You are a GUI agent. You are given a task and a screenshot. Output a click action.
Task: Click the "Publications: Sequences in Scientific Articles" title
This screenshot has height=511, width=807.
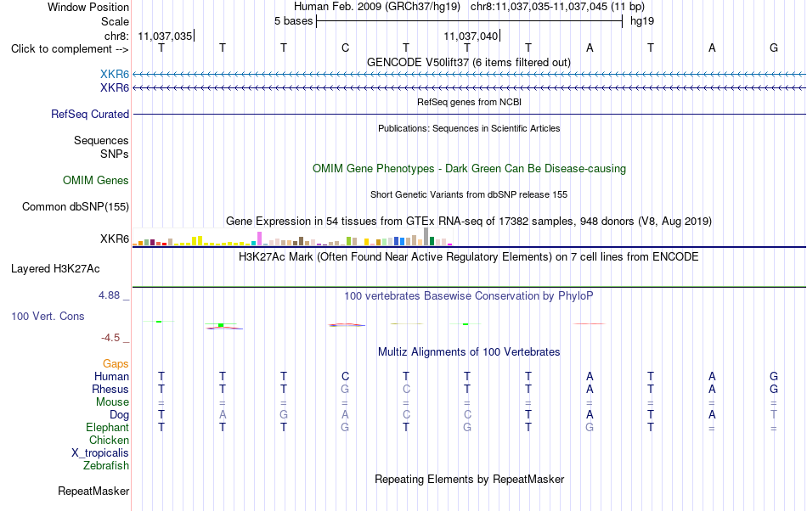pos(469,128)
